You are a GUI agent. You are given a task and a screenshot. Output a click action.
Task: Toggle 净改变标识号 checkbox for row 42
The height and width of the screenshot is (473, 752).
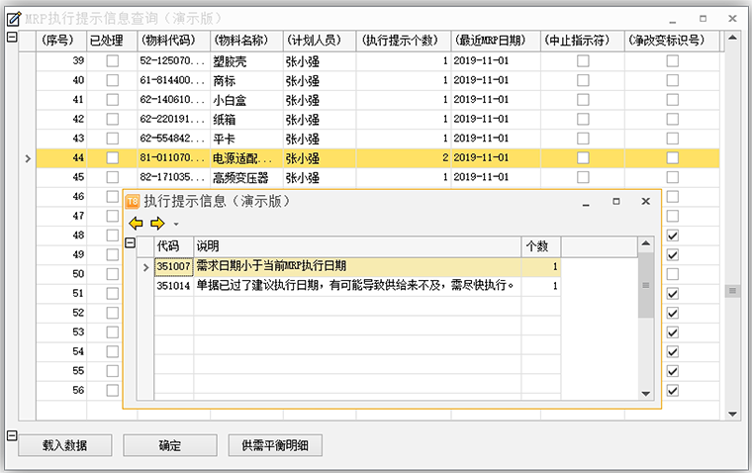coord(673,119)
